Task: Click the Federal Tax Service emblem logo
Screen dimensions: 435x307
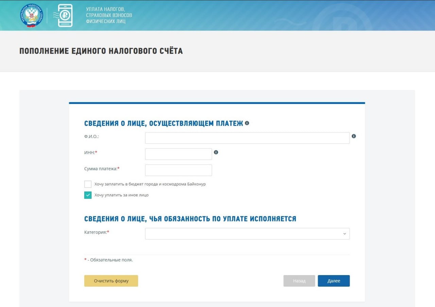Action: [31, 16]
